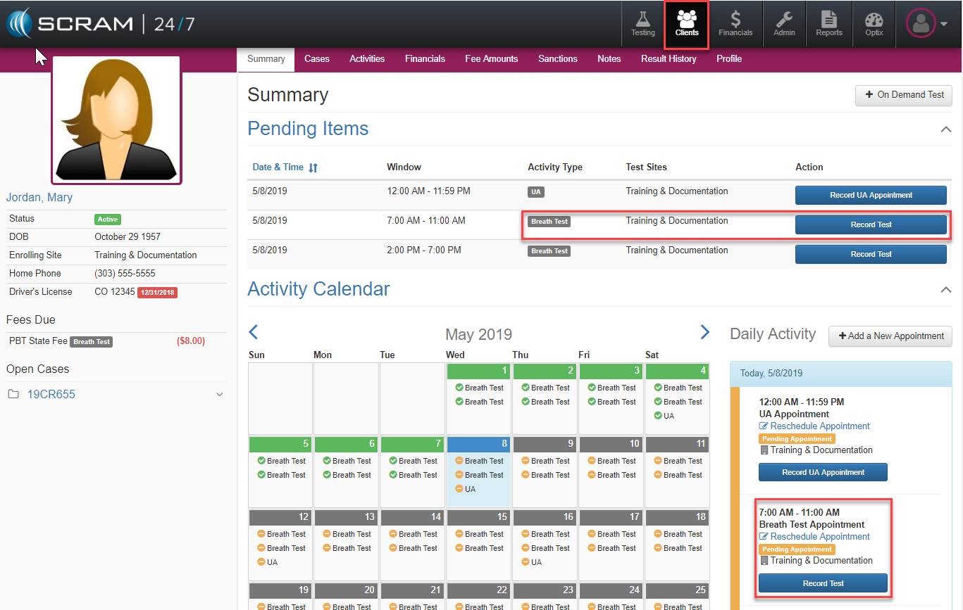Go to next month in calendar
This screenshot has height=610, width=963.
[x=704, y=333]
